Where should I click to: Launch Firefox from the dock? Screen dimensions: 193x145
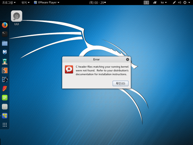point(5,25)
